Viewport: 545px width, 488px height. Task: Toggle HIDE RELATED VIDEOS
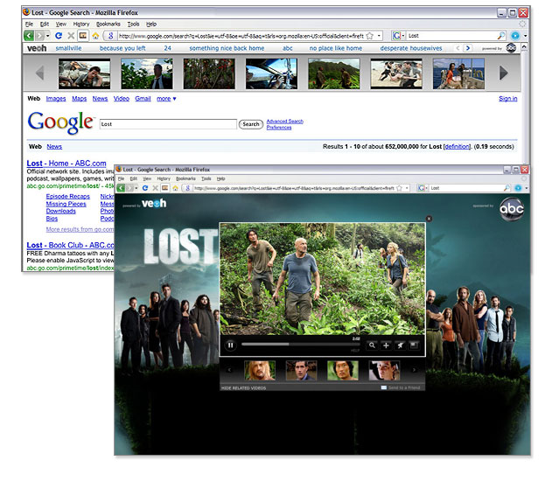point(244,388)
